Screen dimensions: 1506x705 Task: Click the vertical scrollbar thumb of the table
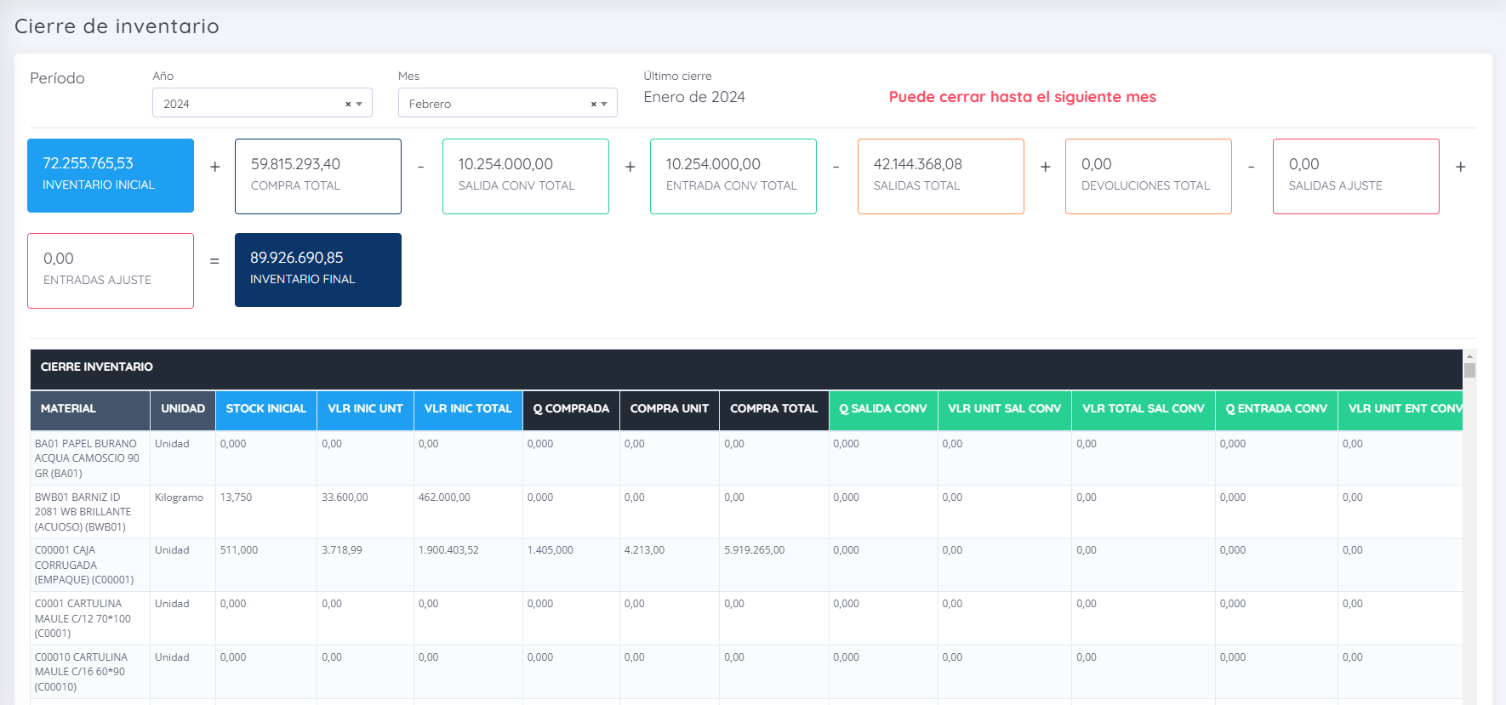[x=1469, y=370]
